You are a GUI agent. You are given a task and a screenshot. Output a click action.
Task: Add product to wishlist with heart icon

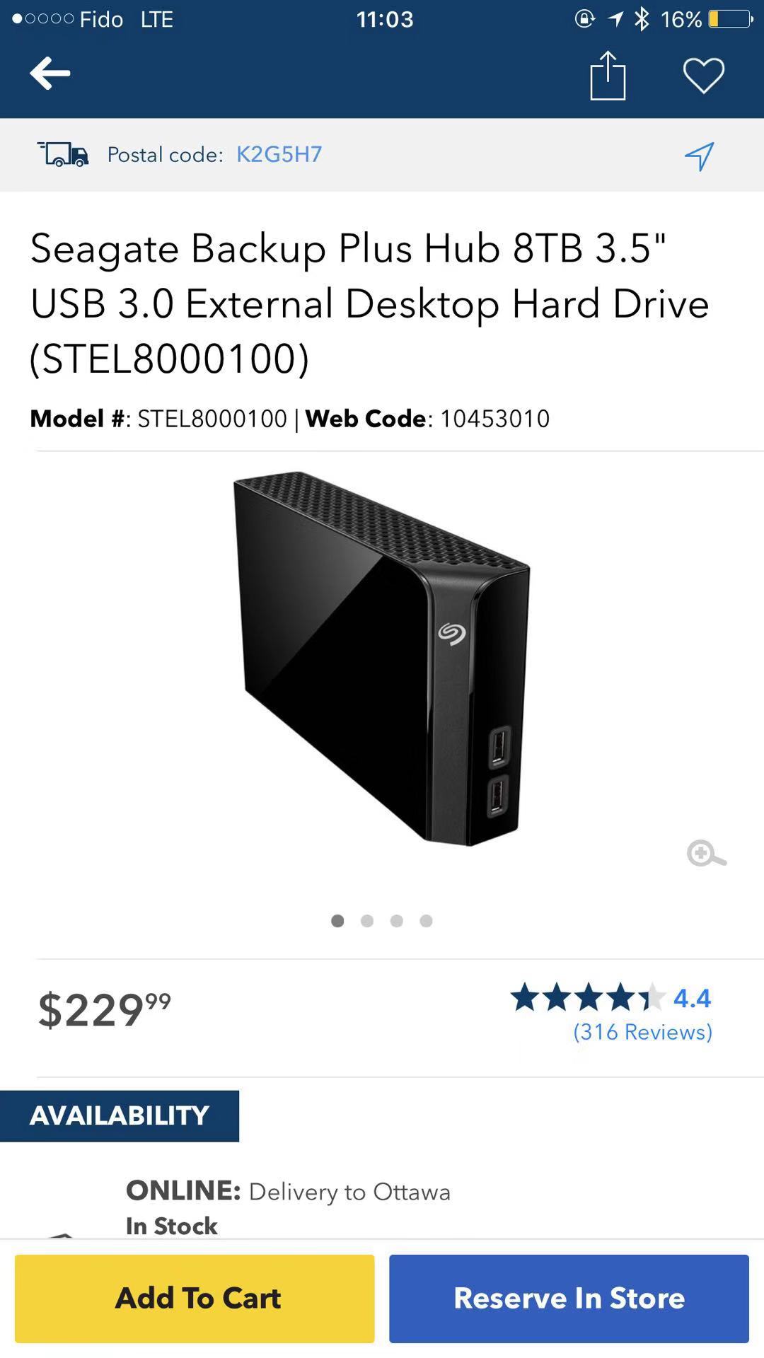pos(704,75)
